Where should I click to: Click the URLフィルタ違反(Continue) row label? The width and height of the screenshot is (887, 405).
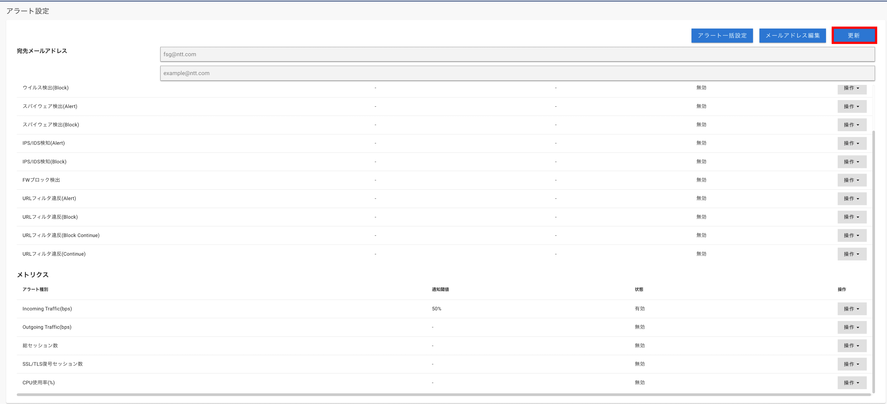tap(54, 254)
